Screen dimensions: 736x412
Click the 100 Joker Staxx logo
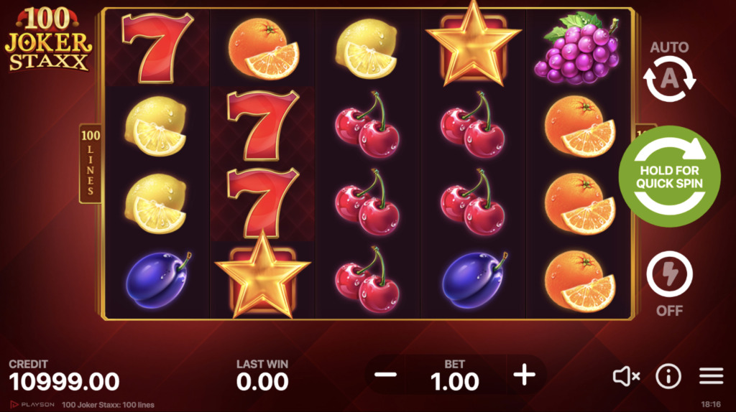point(48,39)
